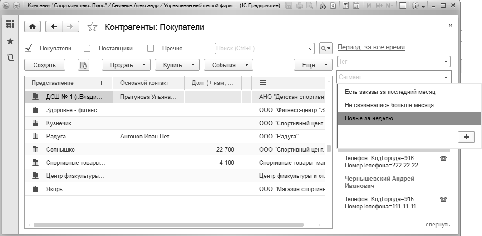Open main menu round arrow in title bar
Screen dimensions: 482x236
[x=16, y=5]
